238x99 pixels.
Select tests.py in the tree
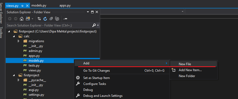pyautogui.click(x=34, y=65)
